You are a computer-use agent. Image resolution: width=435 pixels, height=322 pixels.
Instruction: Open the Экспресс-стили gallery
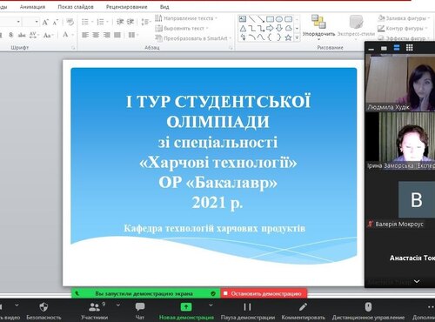356,27
